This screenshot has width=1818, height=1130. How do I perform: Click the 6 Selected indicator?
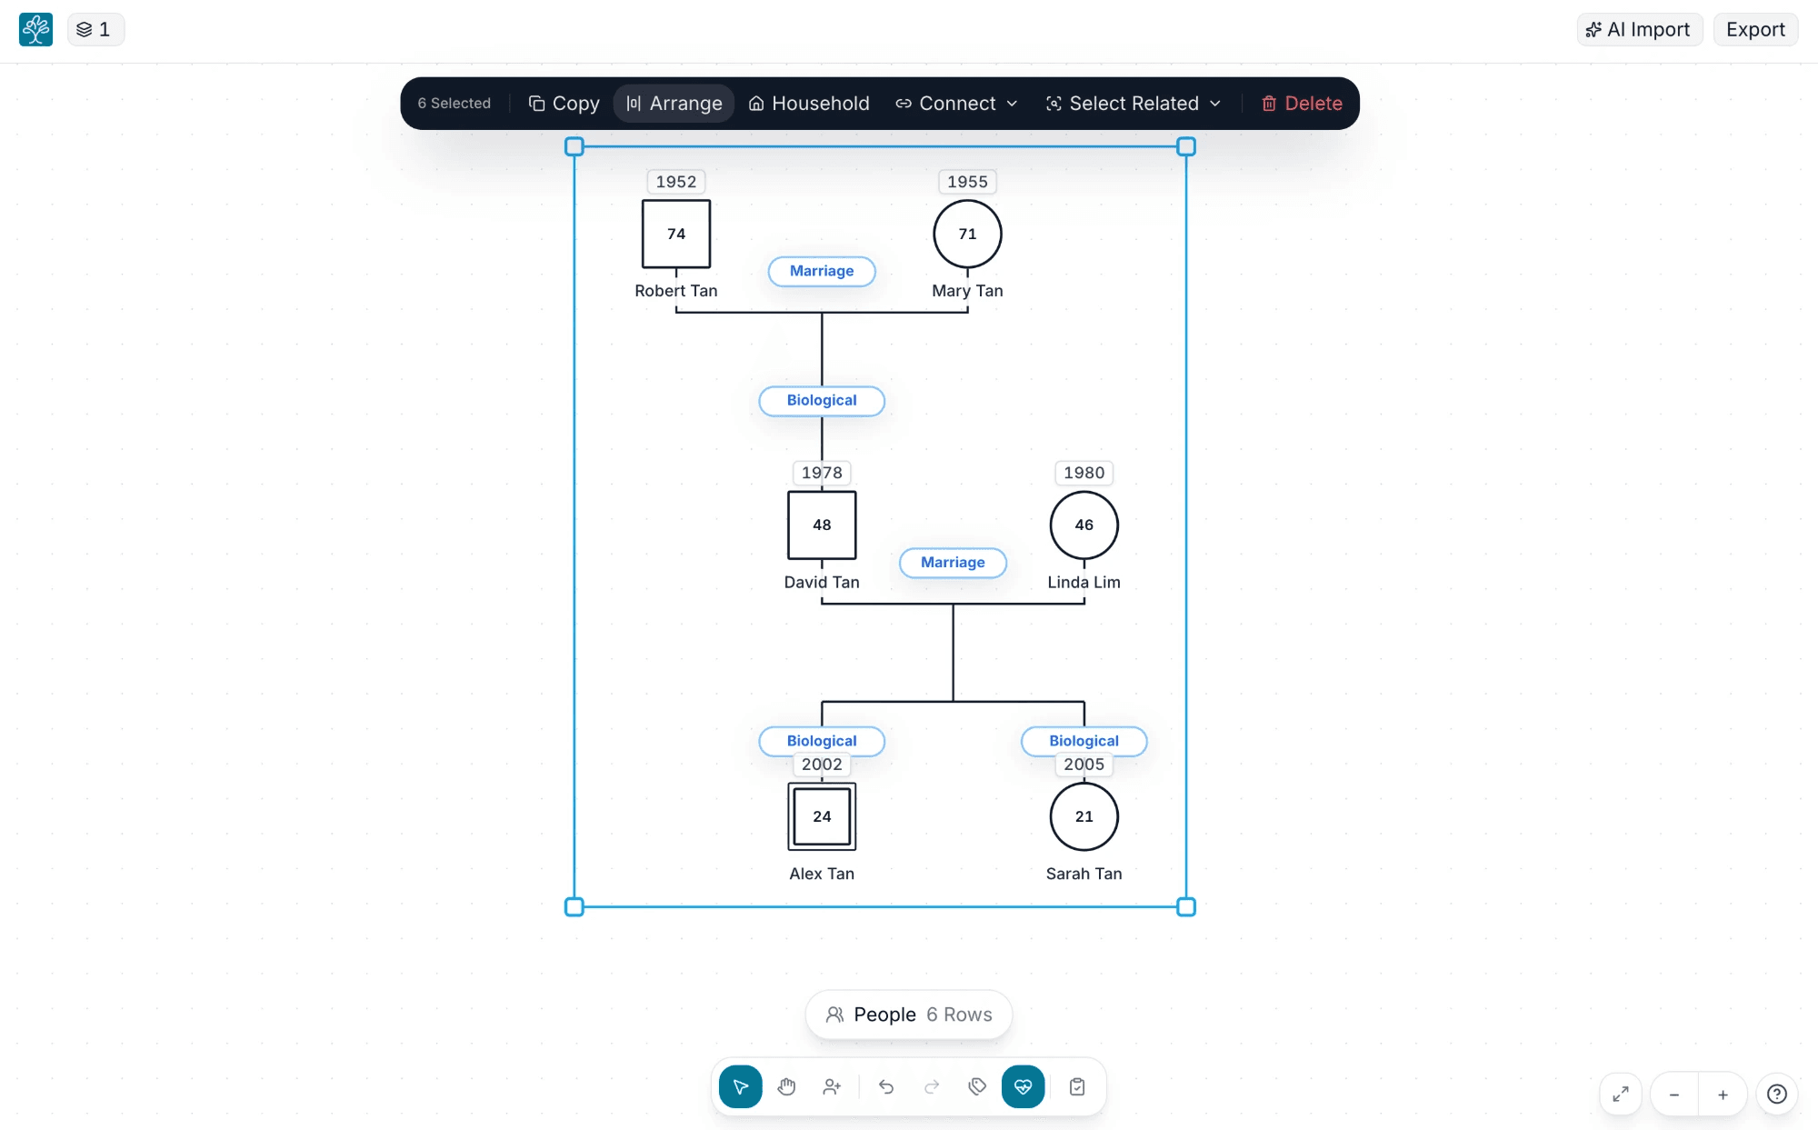point(454,104)
